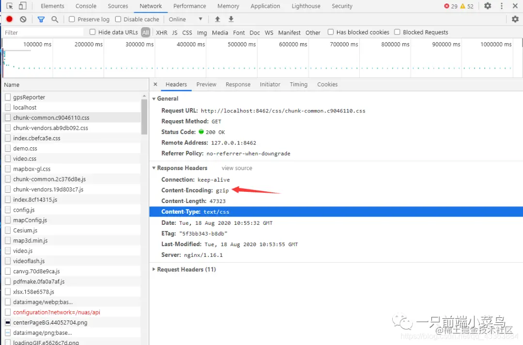This screenshot has width=523, height=345.
Task: Filter requests by Img type
Action: 202,32
